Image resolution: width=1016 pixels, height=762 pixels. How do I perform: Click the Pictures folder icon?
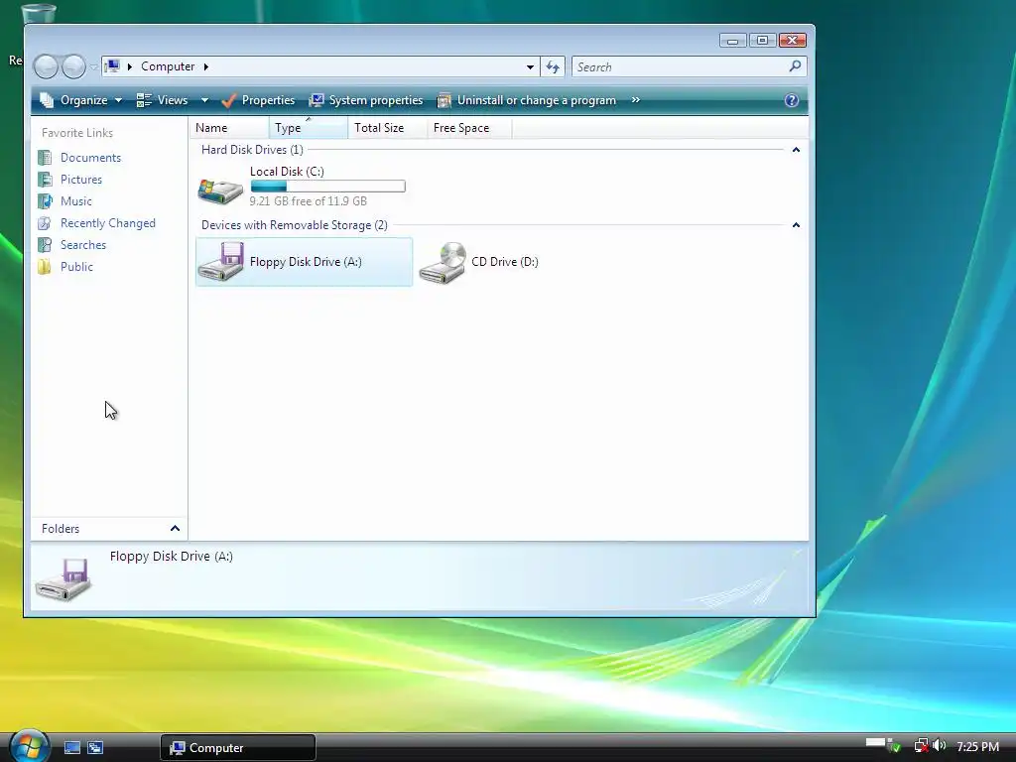coord(45,180)
